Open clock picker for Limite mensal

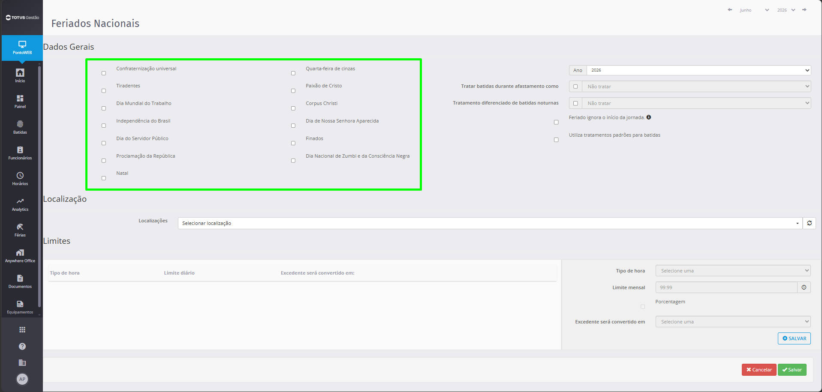click(804, 287)
